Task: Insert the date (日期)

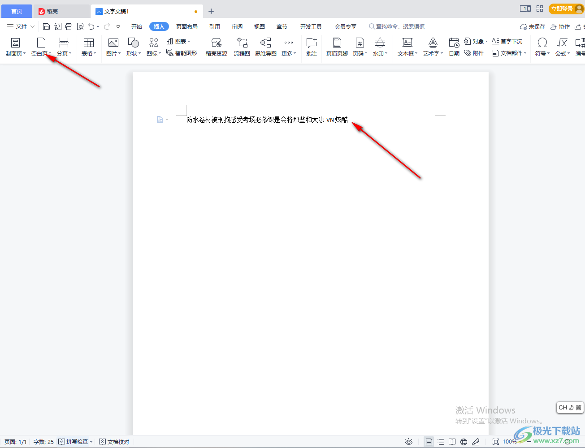Action: pos(454,47)
